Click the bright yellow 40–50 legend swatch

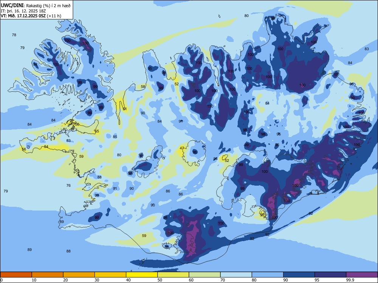142,275
